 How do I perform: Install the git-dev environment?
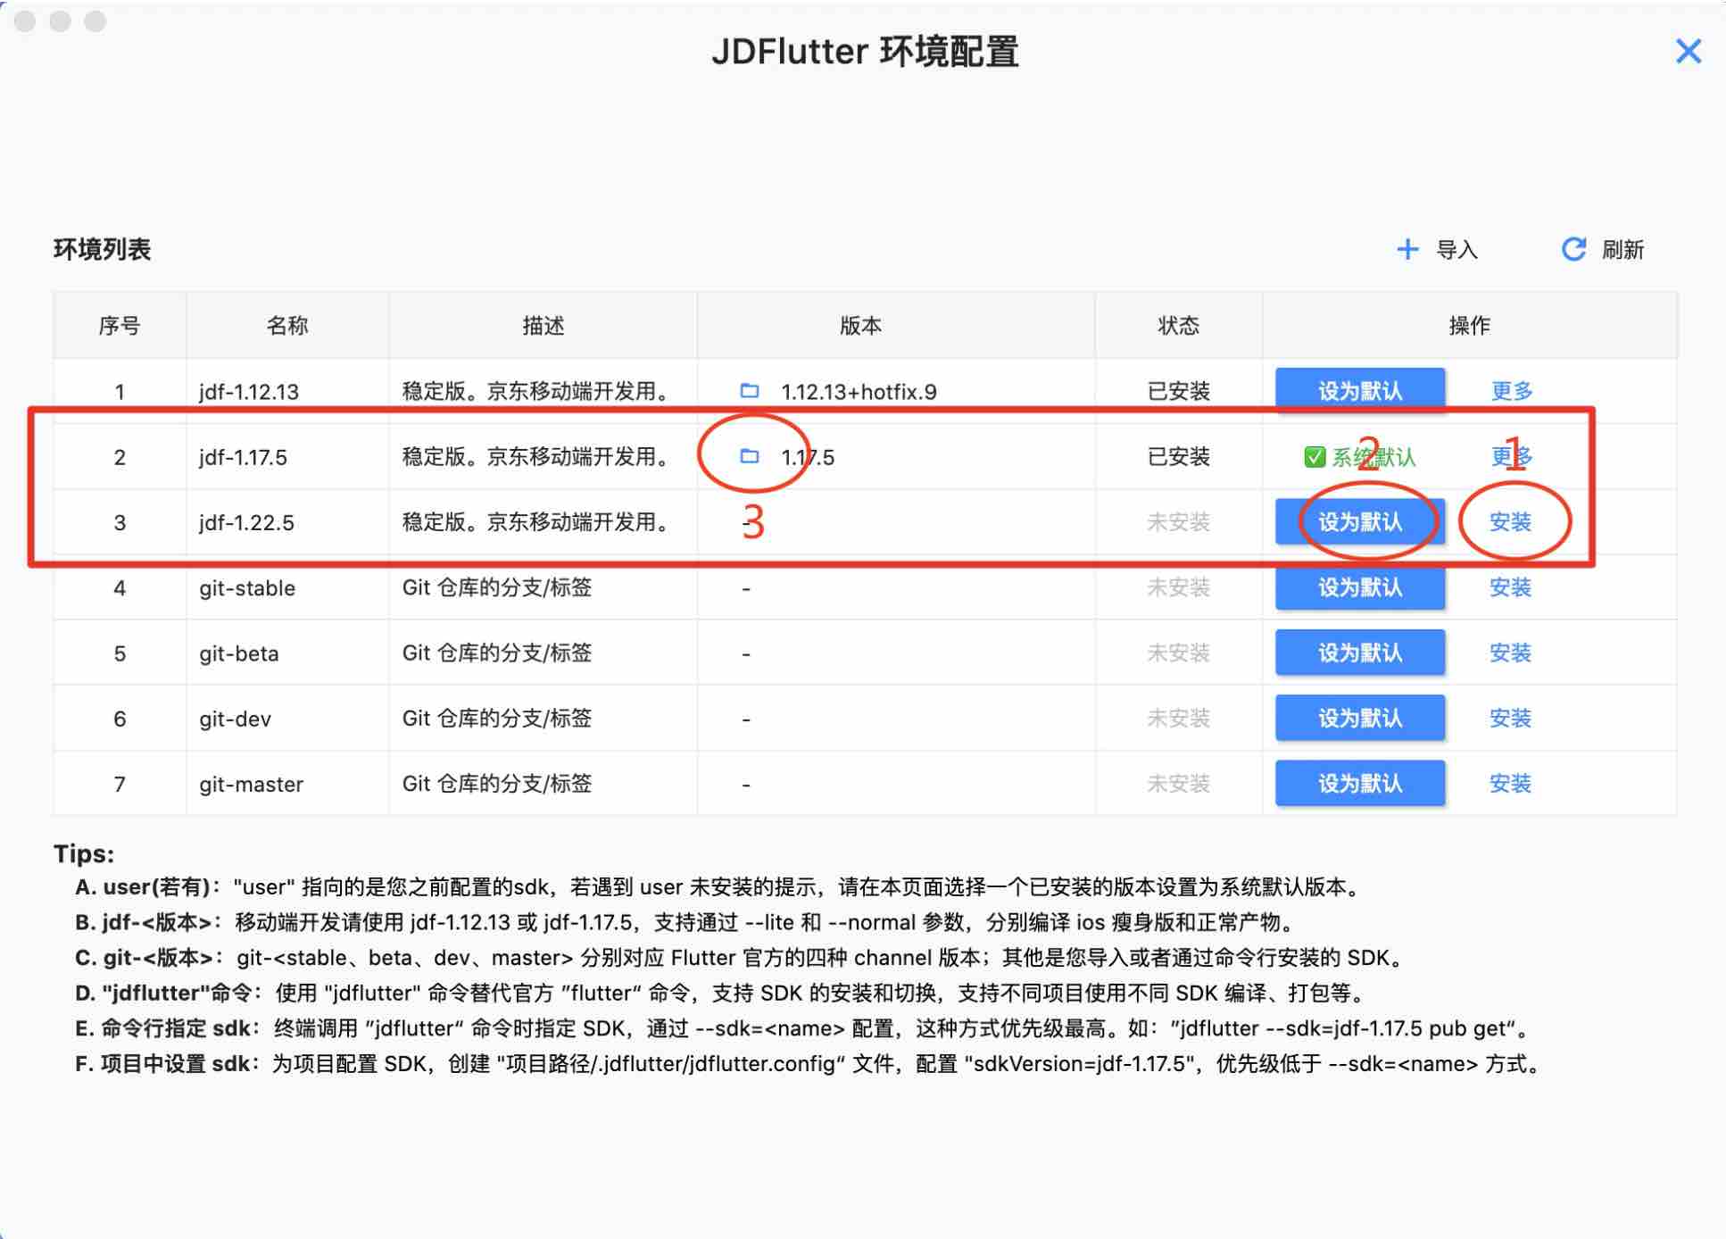[x=1510, y=718]
